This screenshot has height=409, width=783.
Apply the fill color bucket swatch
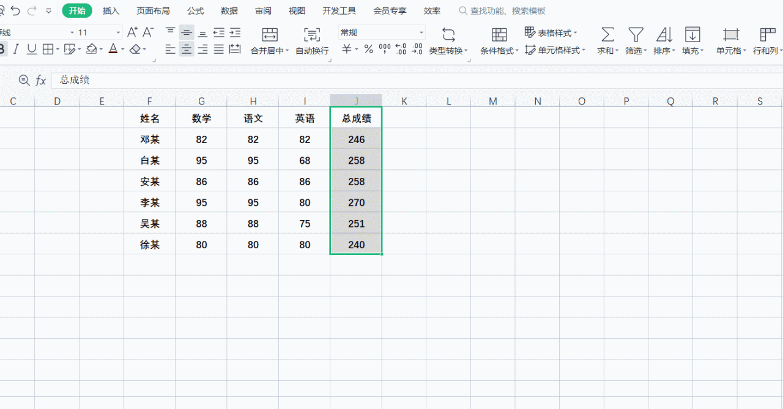point(92,49)
